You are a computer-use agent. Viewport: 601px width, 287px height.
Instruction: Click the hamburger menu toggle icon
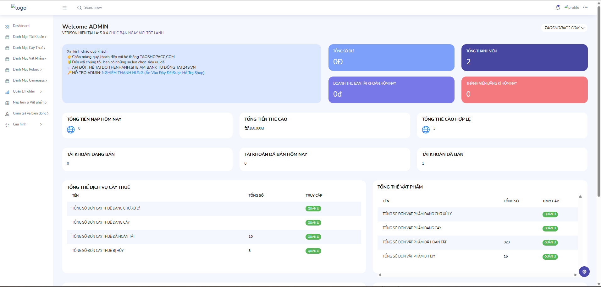pos(64,8)
